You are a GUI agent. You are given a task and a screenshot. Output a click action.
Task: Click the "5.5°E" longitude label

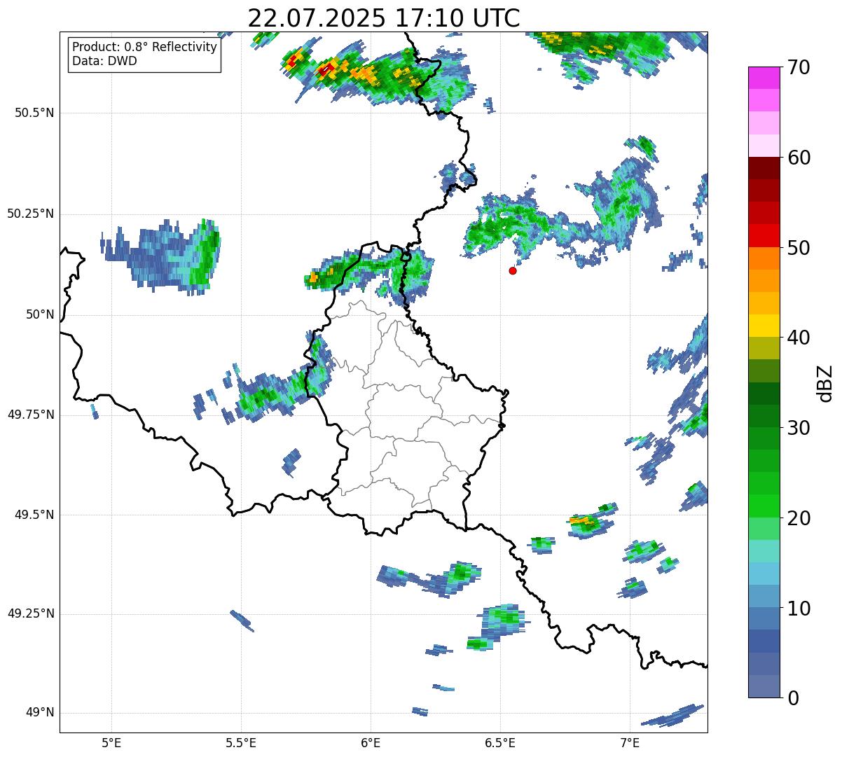click(241, 743)
